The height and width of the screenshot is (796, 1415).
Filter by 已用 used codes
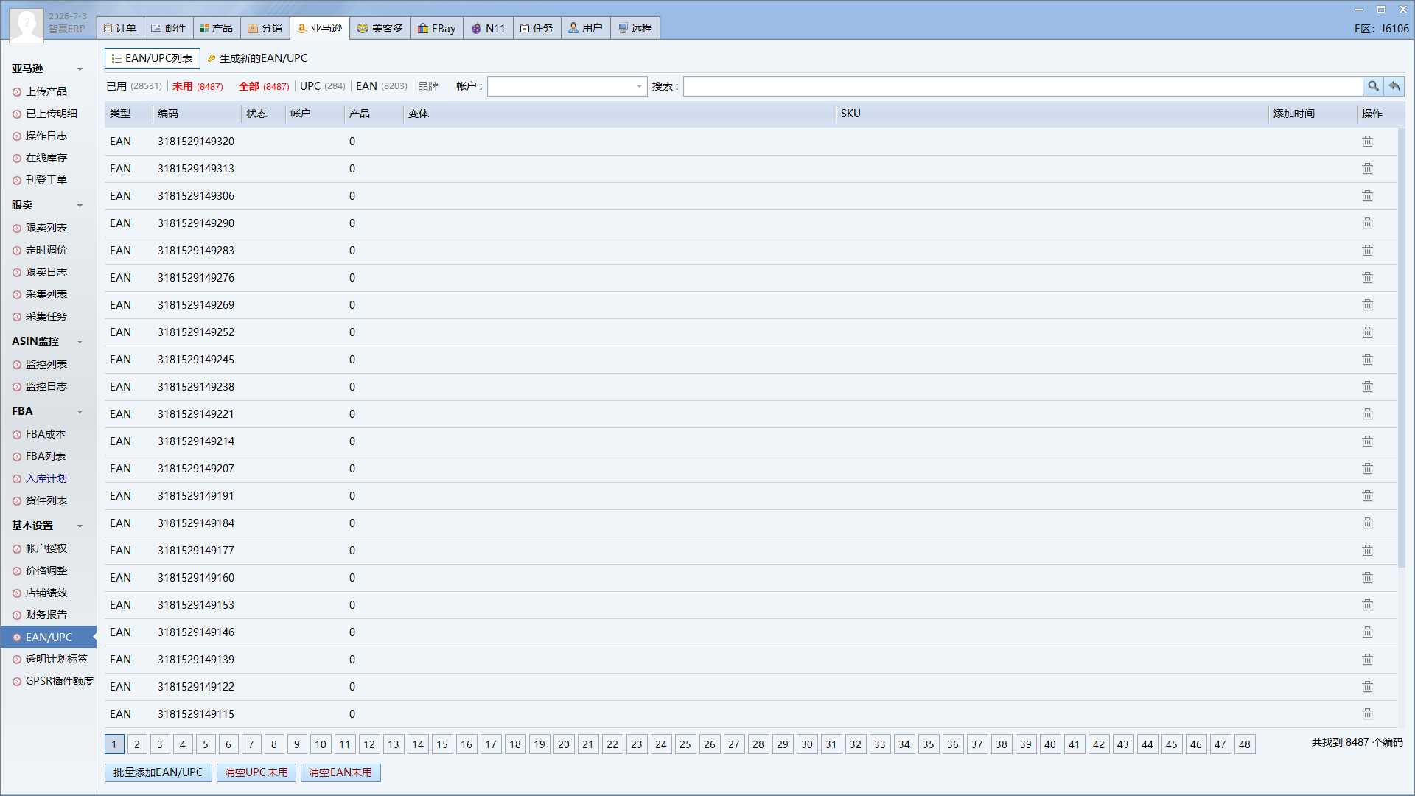coord(133,86)
